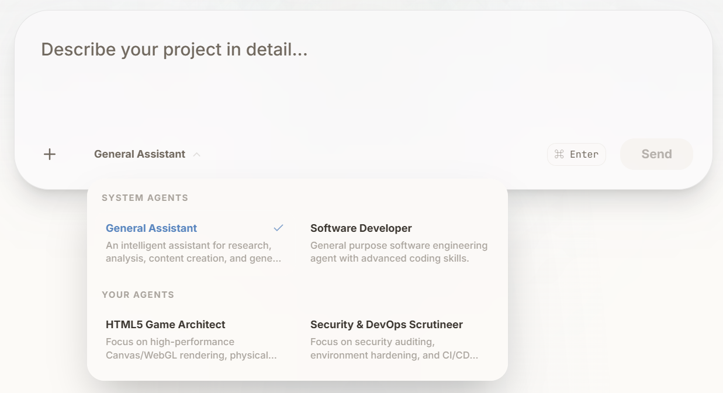Pick the Security & DevOps Scrutineer agent

pos(386,325)
